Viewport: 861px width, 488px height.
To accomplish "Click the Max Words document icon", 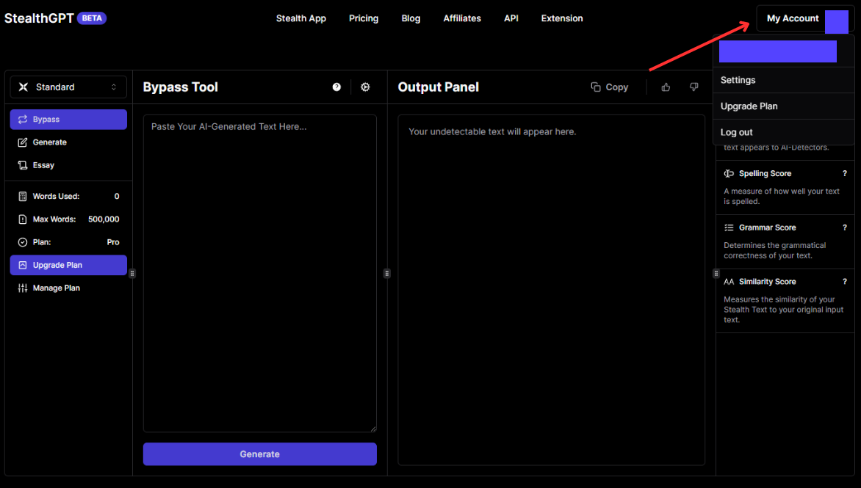I will (23, 219).
